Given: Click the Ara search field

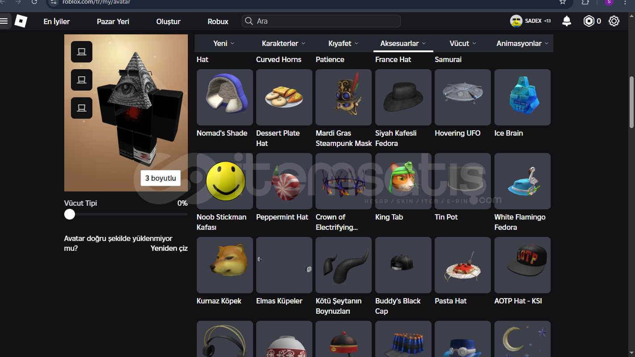Looking at the screenshot, I should tap(321, 21).
